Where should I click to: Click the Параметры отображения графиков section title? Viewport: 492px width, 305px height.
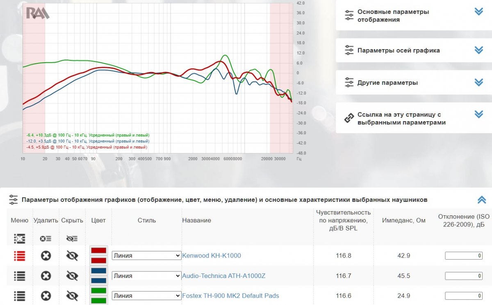click(224, 200)
